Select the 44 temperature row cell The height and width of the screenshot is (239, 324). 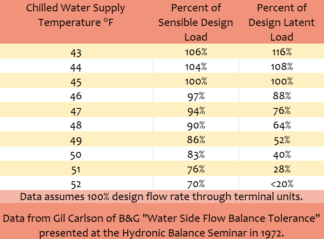pos(76,67)
